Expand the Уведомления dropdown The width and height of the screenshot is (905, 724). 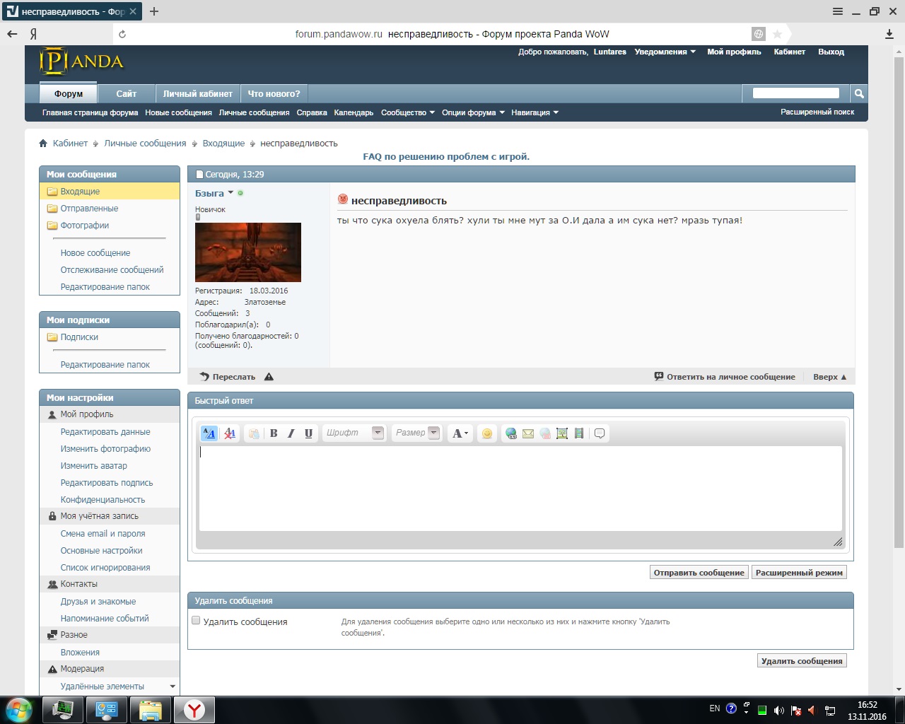(665, 52)
